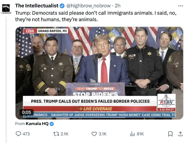The width and height of the screenshot is (187, 143).
Task: Click Kamala HQ verified badge
Action: pyautogui.click(x=52, y=124)
